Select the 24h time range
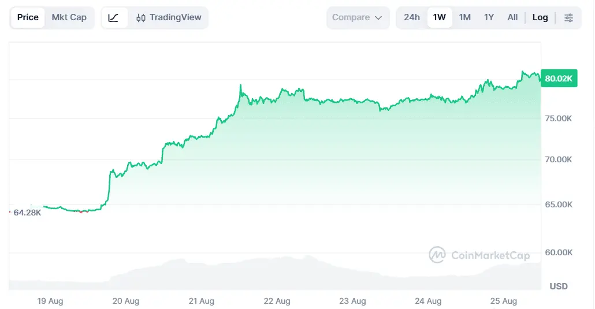Screen dimensions: 595x309 click(x=412, y=17)
